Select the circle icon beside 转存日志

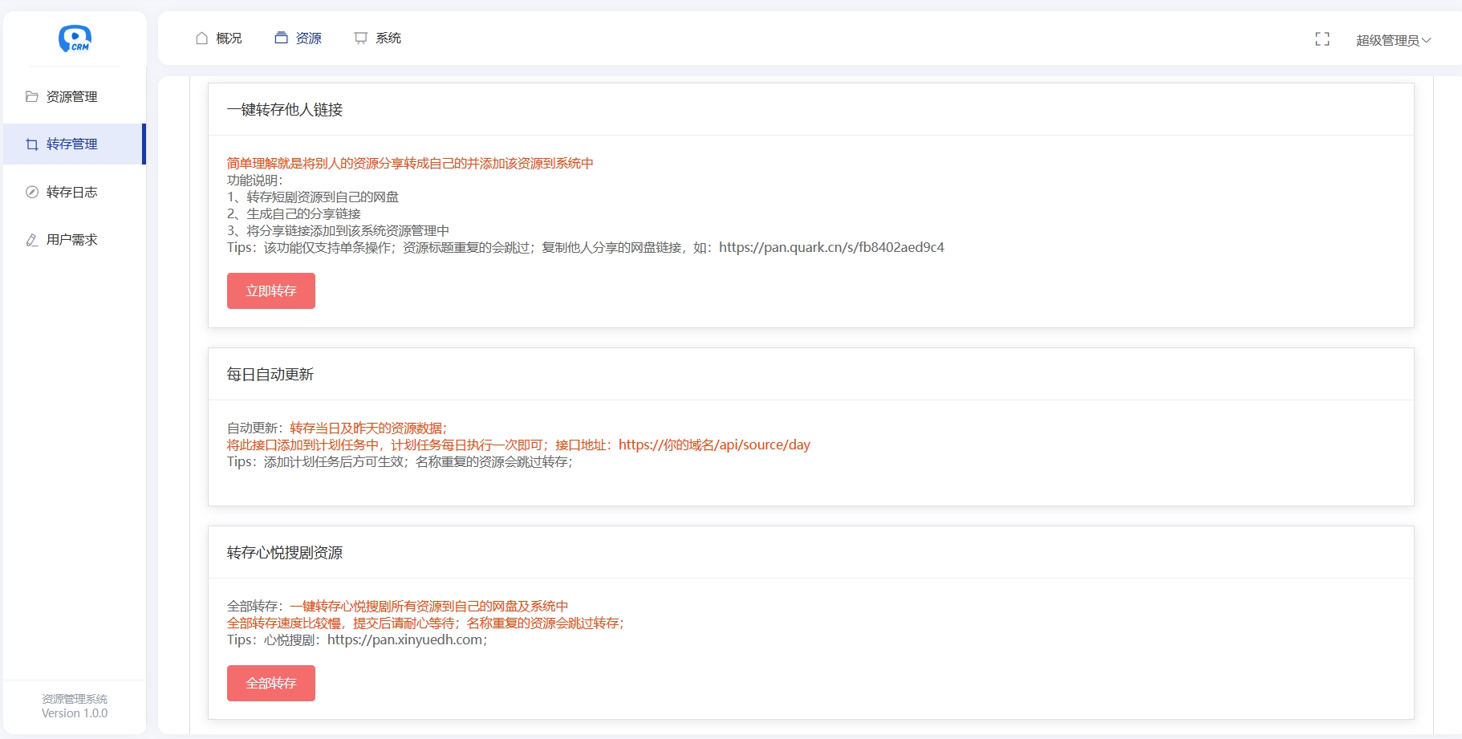(x=30, y=192)
